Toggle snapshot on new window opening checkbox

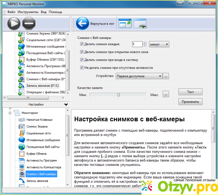pos(81,52)
